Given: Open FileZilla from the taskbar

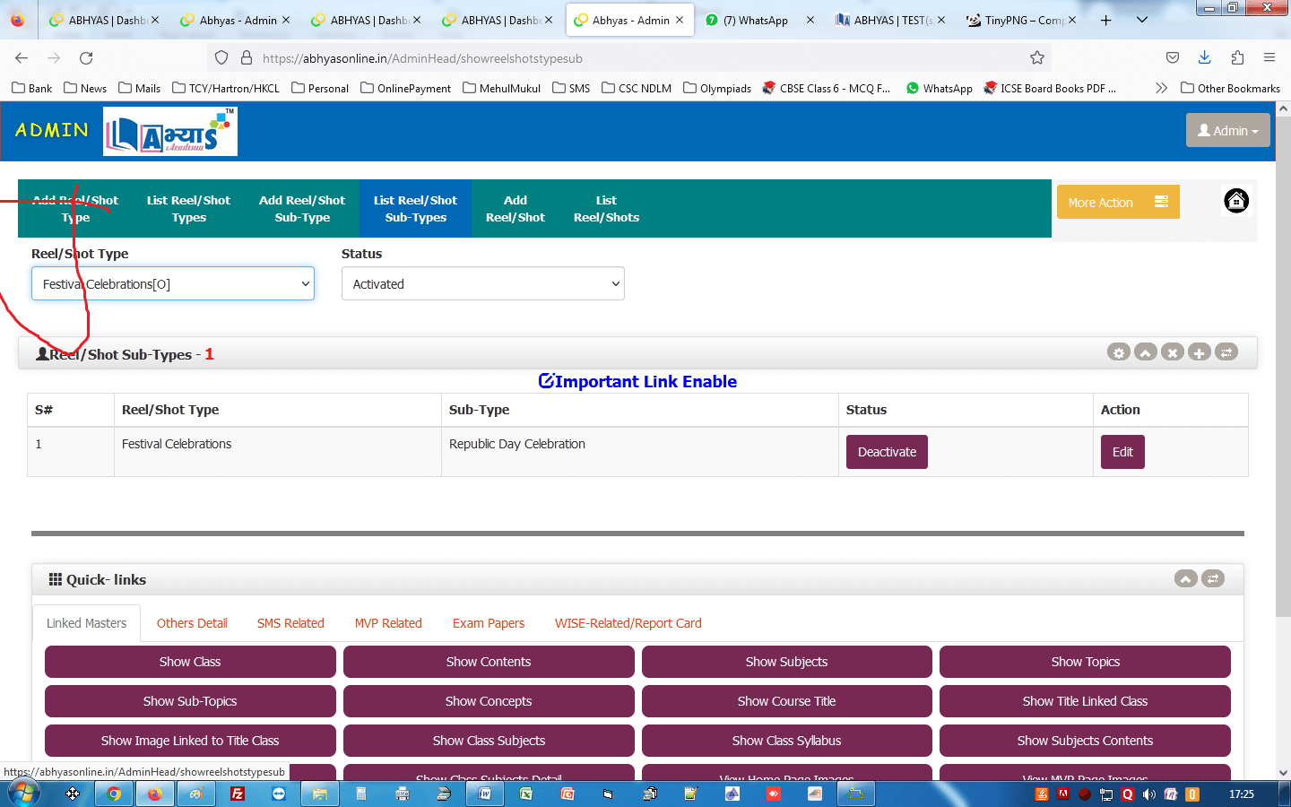Looking at the screenshot, I should tap(238, 794).
